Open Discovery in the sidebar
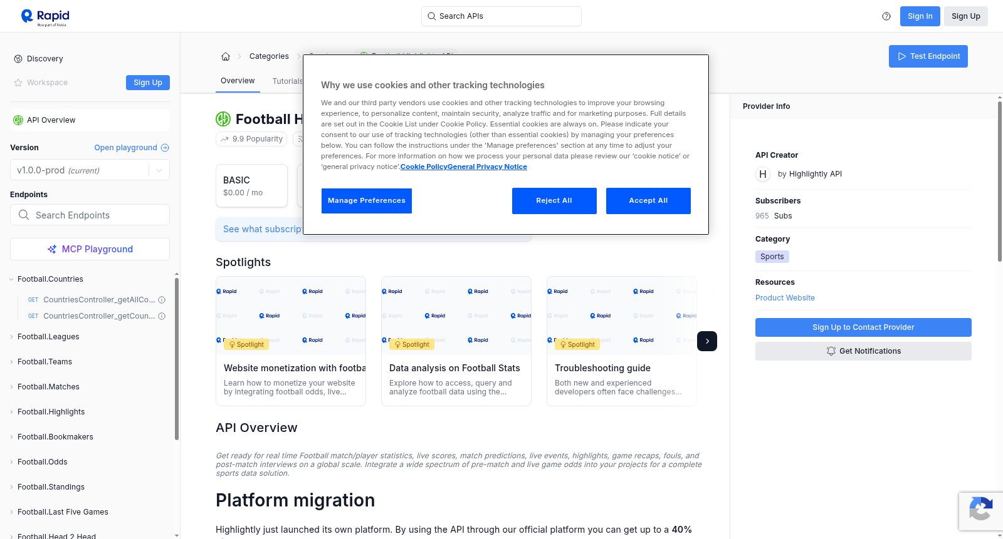This screenshot has width=1003, height=539. tap(45, 59)
